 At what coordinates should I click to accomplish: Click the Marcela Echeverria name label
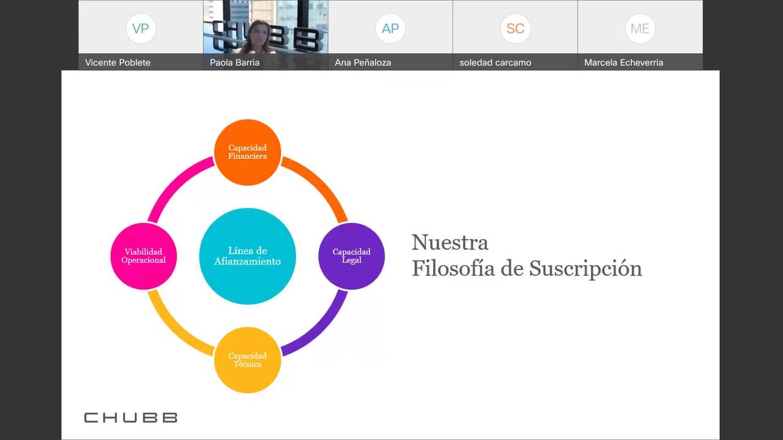(x=623, y=62)
